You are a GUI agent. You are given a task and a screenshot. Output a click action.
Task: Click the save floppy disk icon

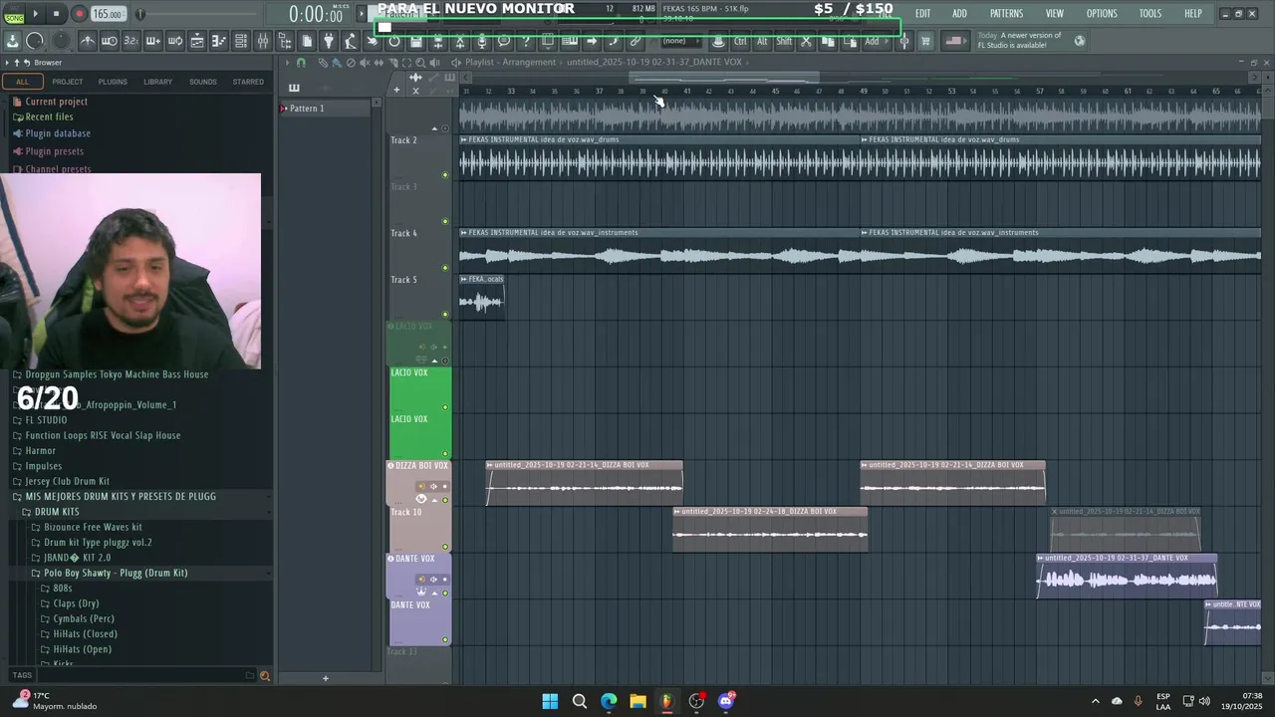[415, 41]
